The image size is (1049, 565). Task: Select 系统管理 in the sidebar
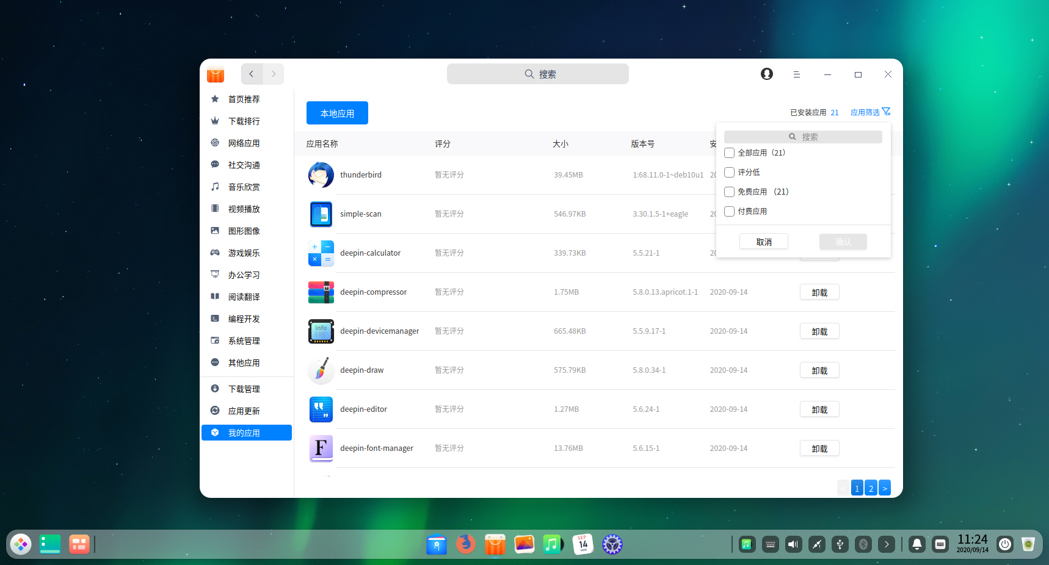pyautogui.click(x=247, y=340)
